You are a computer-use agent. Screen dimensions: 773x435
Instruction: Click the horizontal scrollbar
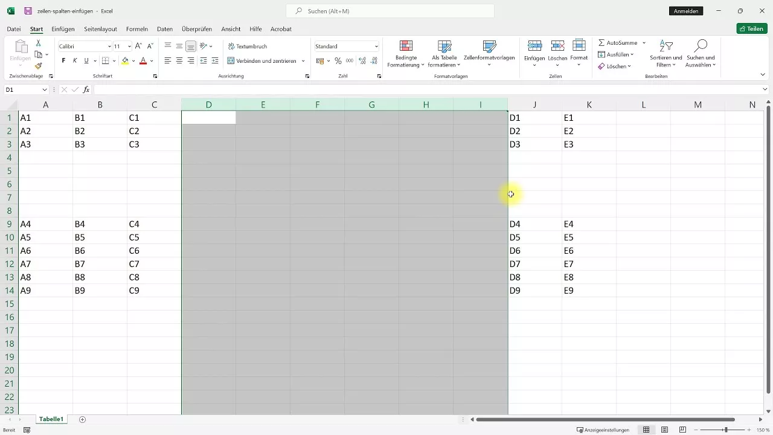coord(605,419)
